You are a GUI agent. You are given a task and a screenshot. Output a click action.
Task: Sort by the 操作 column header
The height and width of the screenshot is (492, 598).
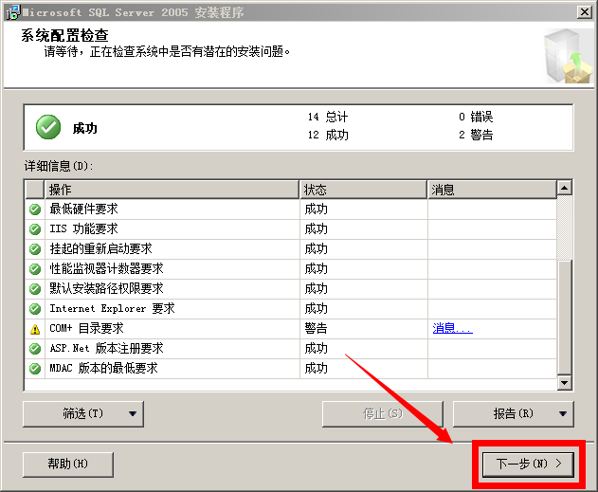[172, 190]
